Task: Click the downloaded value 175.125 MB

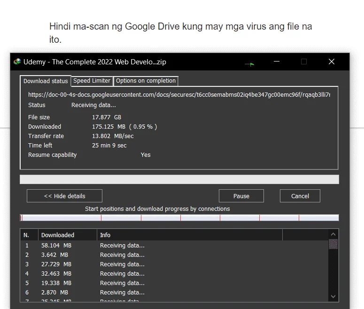Action: tap(124, 127)
